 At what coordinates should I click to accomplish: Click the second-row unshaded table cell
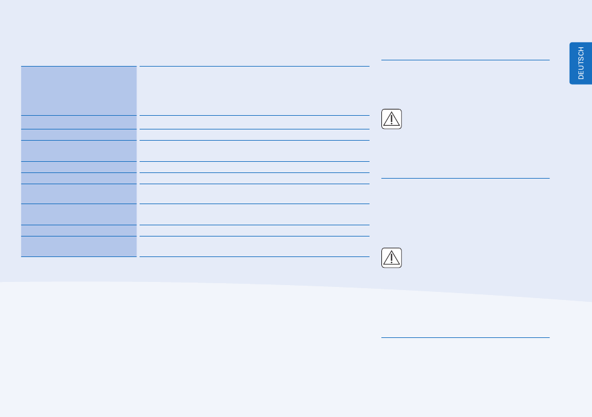tap(254, 122)
